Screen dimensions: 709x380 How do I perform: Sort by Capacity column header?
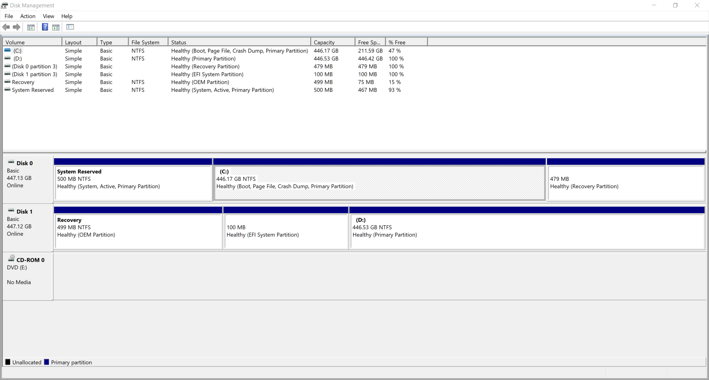(x=333, y=42)
